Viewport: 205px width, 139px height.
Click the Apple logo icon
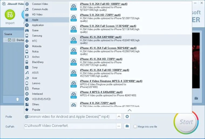pos(27,20)
